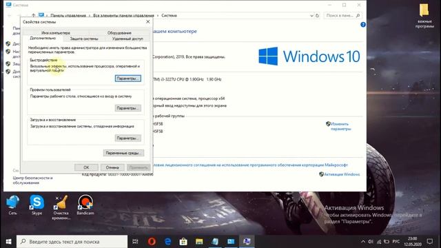
Task: Open the taskbar clock and date
Action: 412,242
